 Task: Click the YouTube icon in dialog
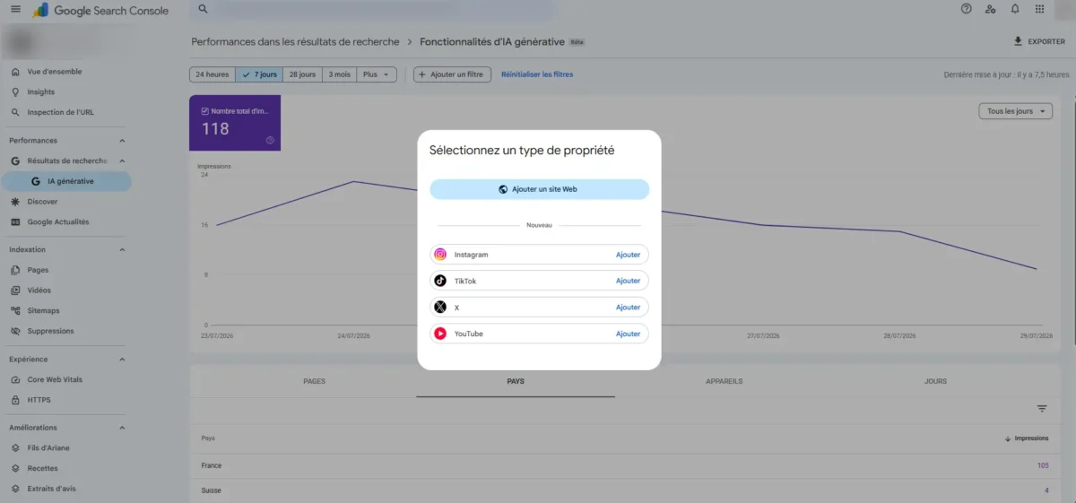(440, 334)
